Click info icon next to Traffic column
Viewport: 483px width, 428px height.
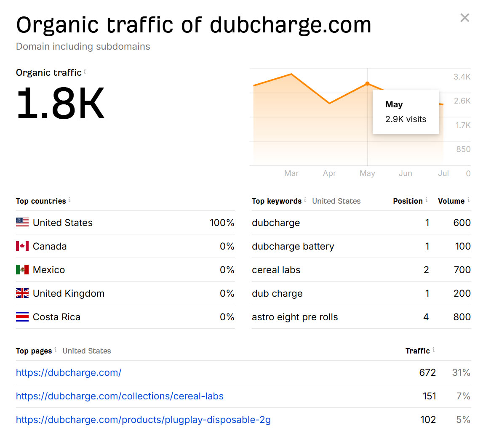pyautogui.click(x=433, y=350)
